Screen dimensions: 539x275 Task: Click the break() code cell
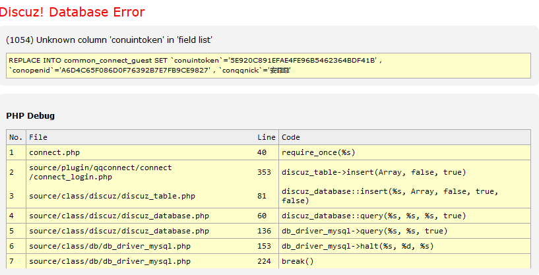click(x=298, y=261)
